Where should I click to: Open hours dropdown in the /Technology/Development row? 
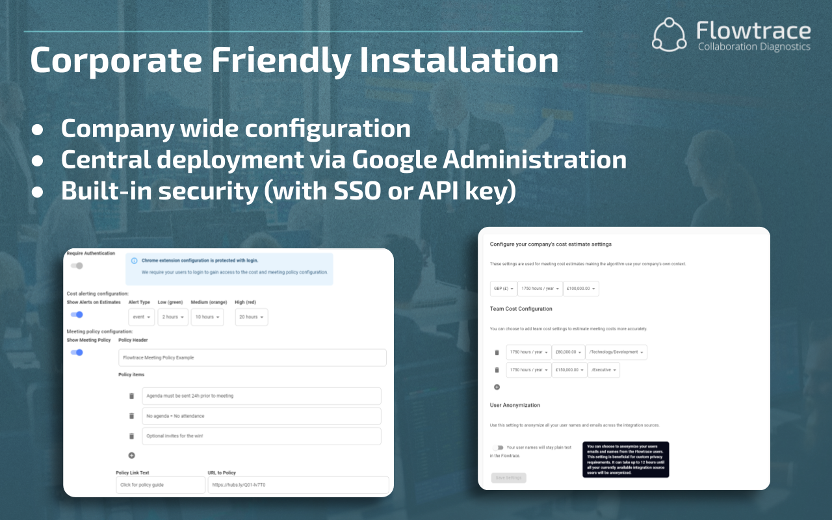528,352
